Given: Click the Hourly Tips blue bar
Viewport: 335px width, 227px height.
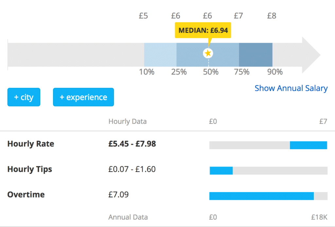Looking at the screenshot, I should click(x=221, y=170).
